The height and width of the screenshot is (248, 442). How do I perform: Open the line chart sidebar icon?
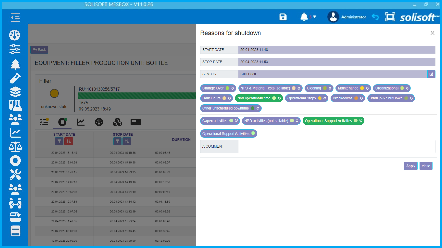coord(15,133)
